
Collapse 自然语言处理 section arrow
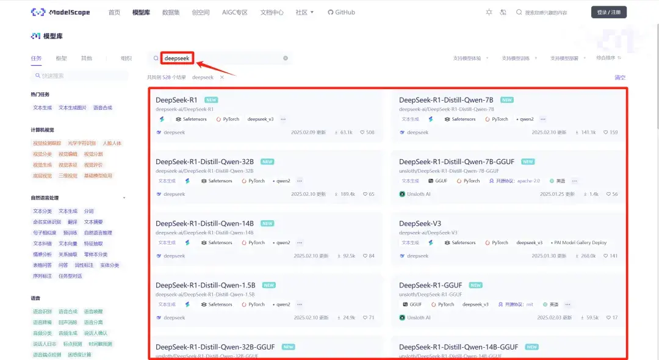tap(124, 198)
